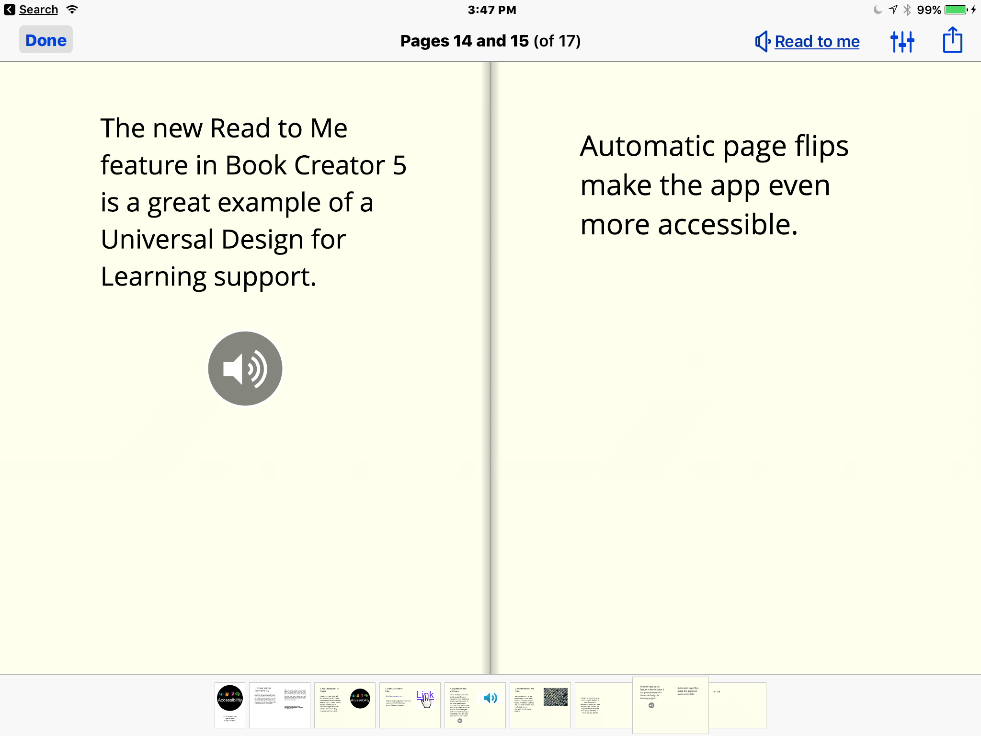Select the highlighted current spread thumbnail
The width and height of the screenshot is (981, 736).
[670, 705]
